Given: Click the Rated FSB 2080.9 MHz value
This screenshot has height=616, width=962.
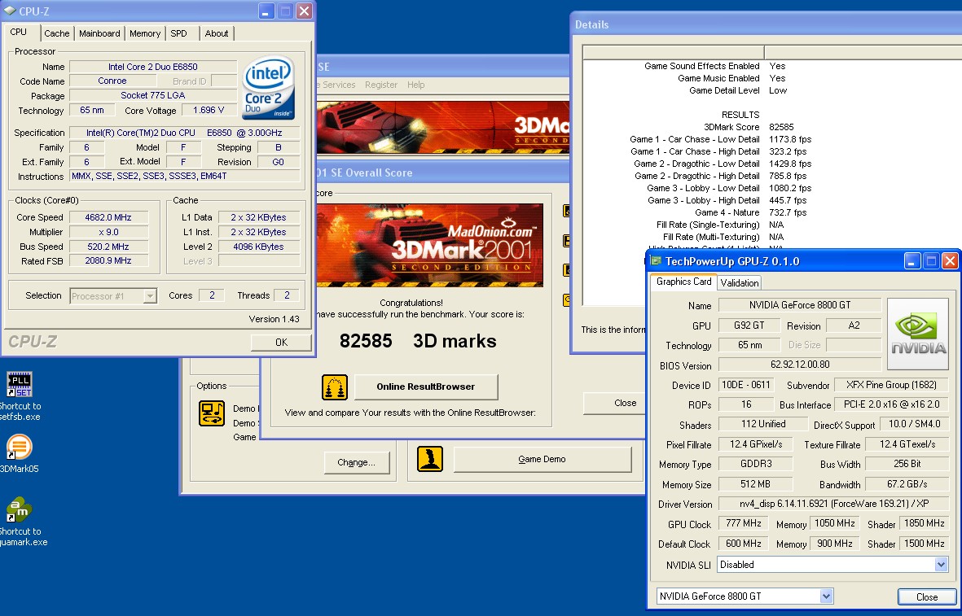Looking at the screenshot, I should [x=108, y=260].
